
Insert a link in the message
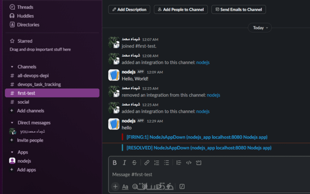tap(147, 163)
